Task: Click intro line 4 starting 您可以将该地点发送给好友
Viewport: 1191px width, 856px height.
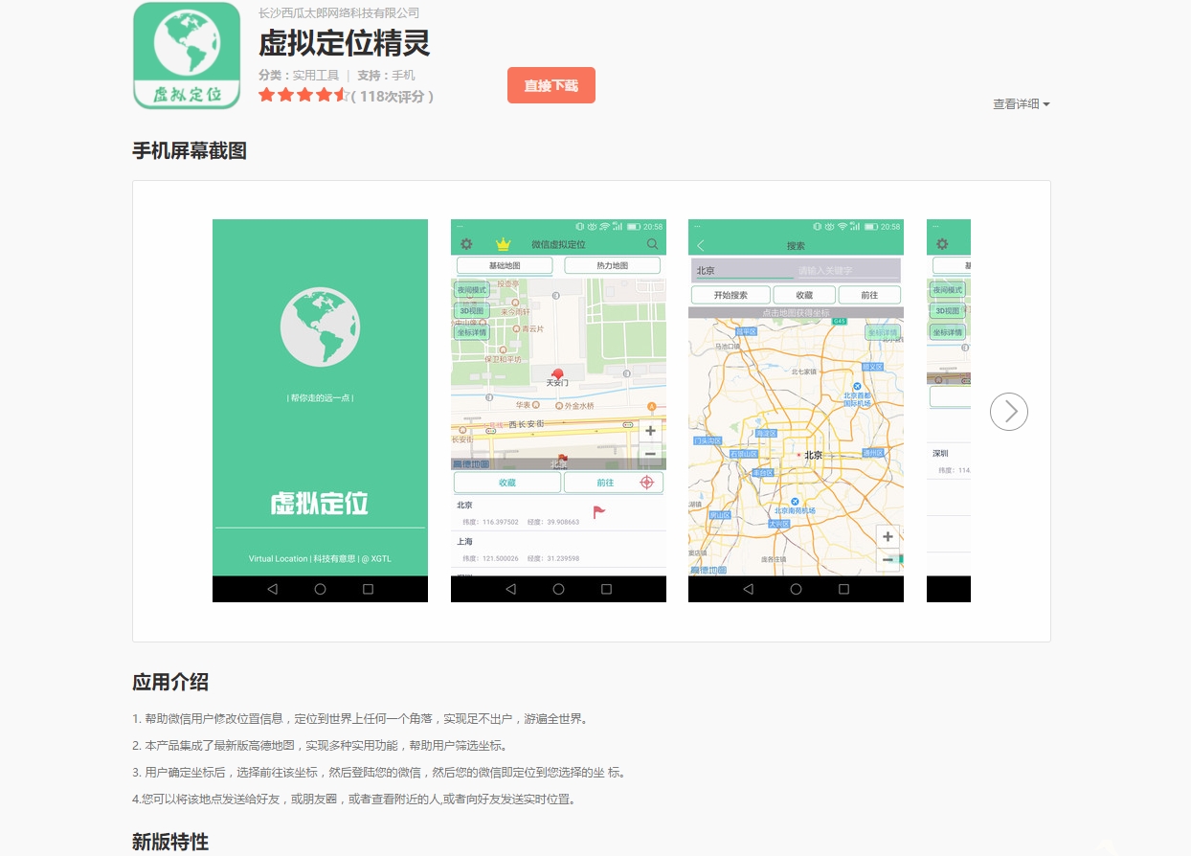Action: [354, 800]
